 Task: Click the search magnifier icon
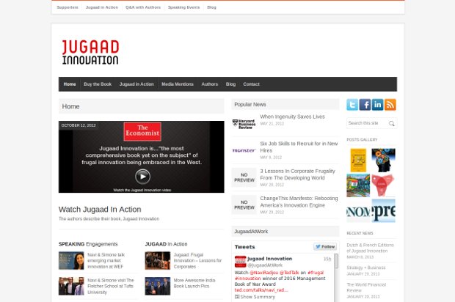coord(392,124)
